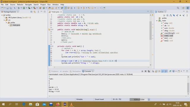The height and width of the screenshot is (107, 190).
Task: Select the mat() method in Outline
Action: tap(169, 36)
